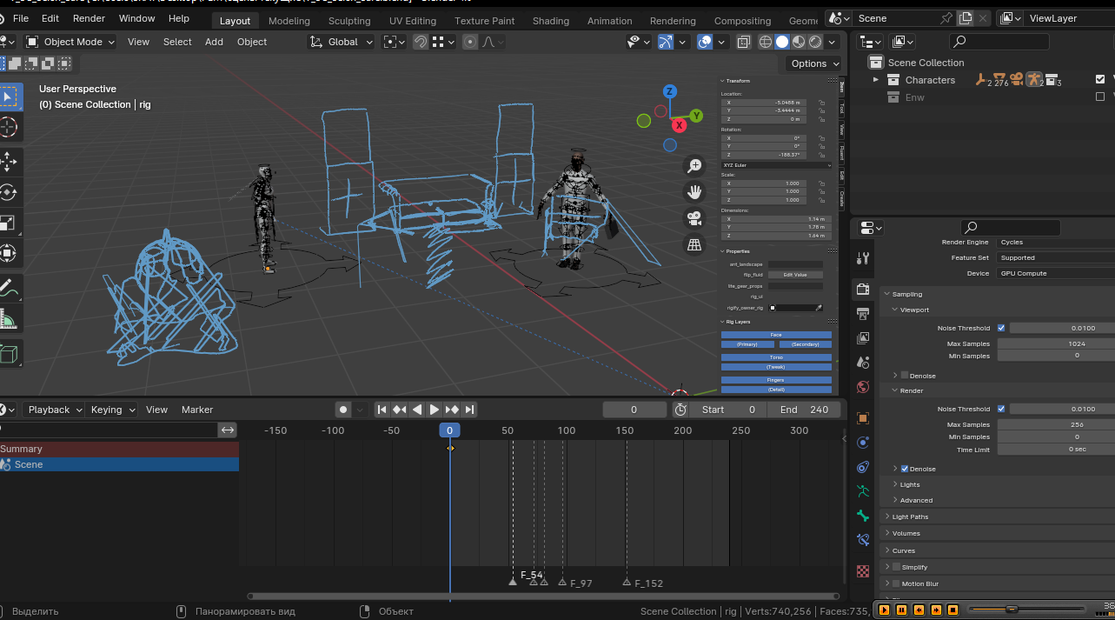This screenshot has height=620, width=1115.
Task: Play the animation in timeline
Action: pyautogui.click(x=434, y=410)
